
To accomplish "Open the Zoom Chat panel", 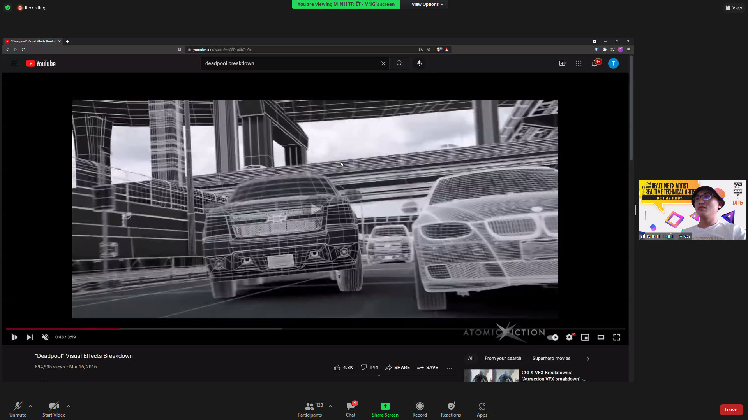I will pyautogui.click(x=351, y=409).
